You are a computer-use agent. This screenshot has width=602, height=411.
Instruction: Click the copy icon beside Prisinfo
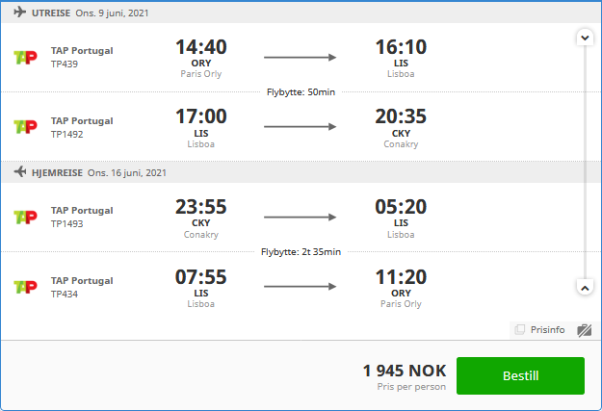click(x=519, y=329)
